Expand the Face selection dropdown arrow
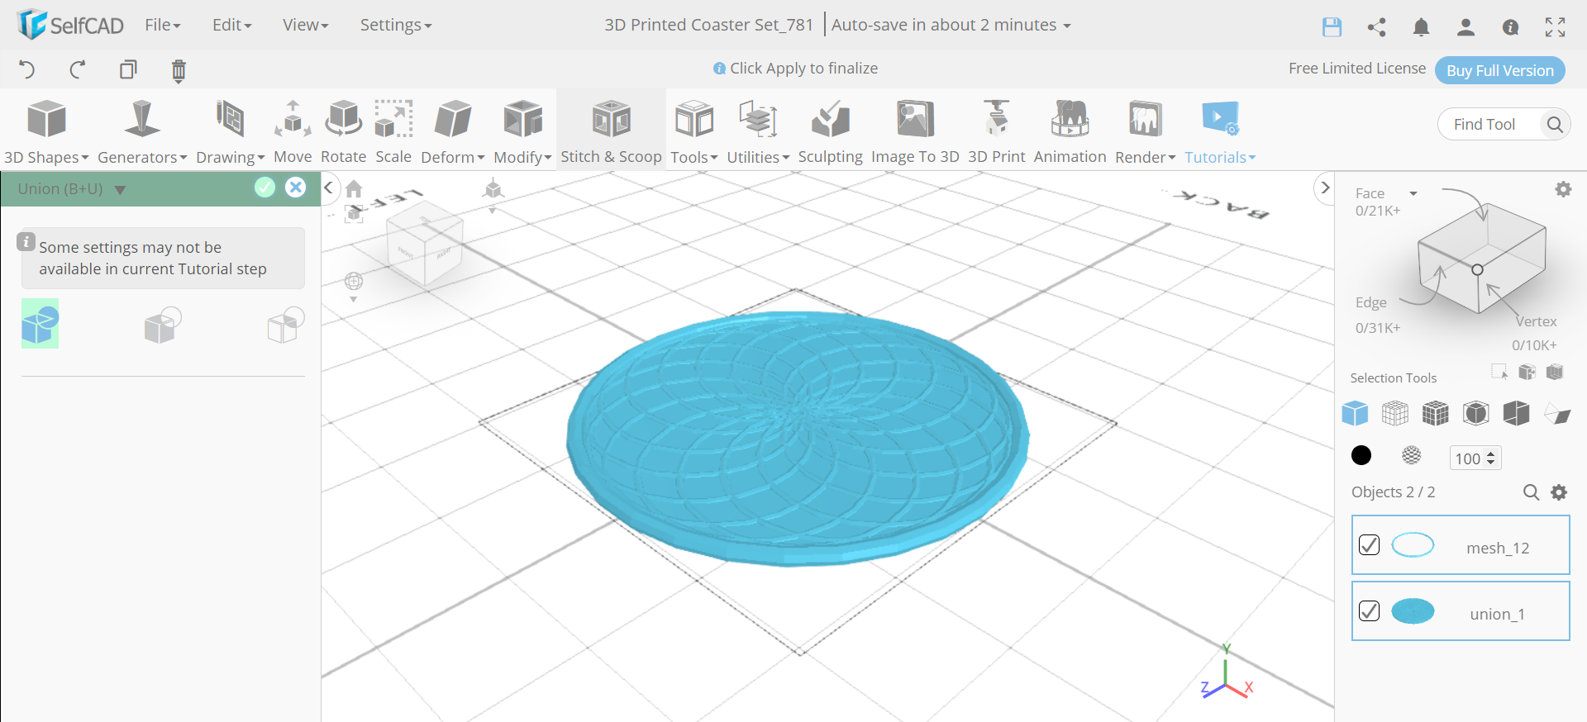The height and width of the screenshot is (722, 1587). [1413, 193]
